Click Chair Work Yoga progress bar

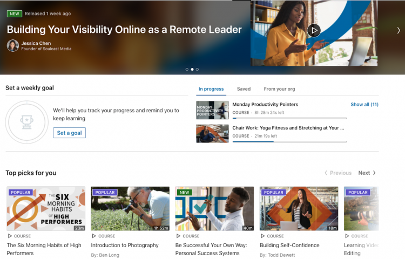pyautogui.click(x=289, y=141)
